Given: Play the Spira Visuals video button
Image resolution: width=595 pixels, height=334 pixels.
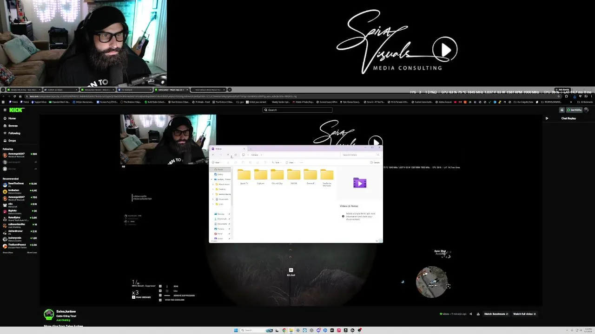Looking at the screenshot, I should click(445, 49).
